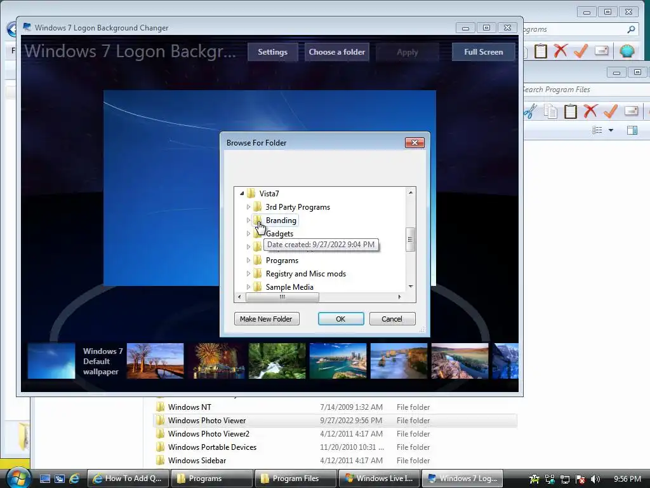
Task: Select Windows Sidebar folder row
Action: (x=335, y=460)
